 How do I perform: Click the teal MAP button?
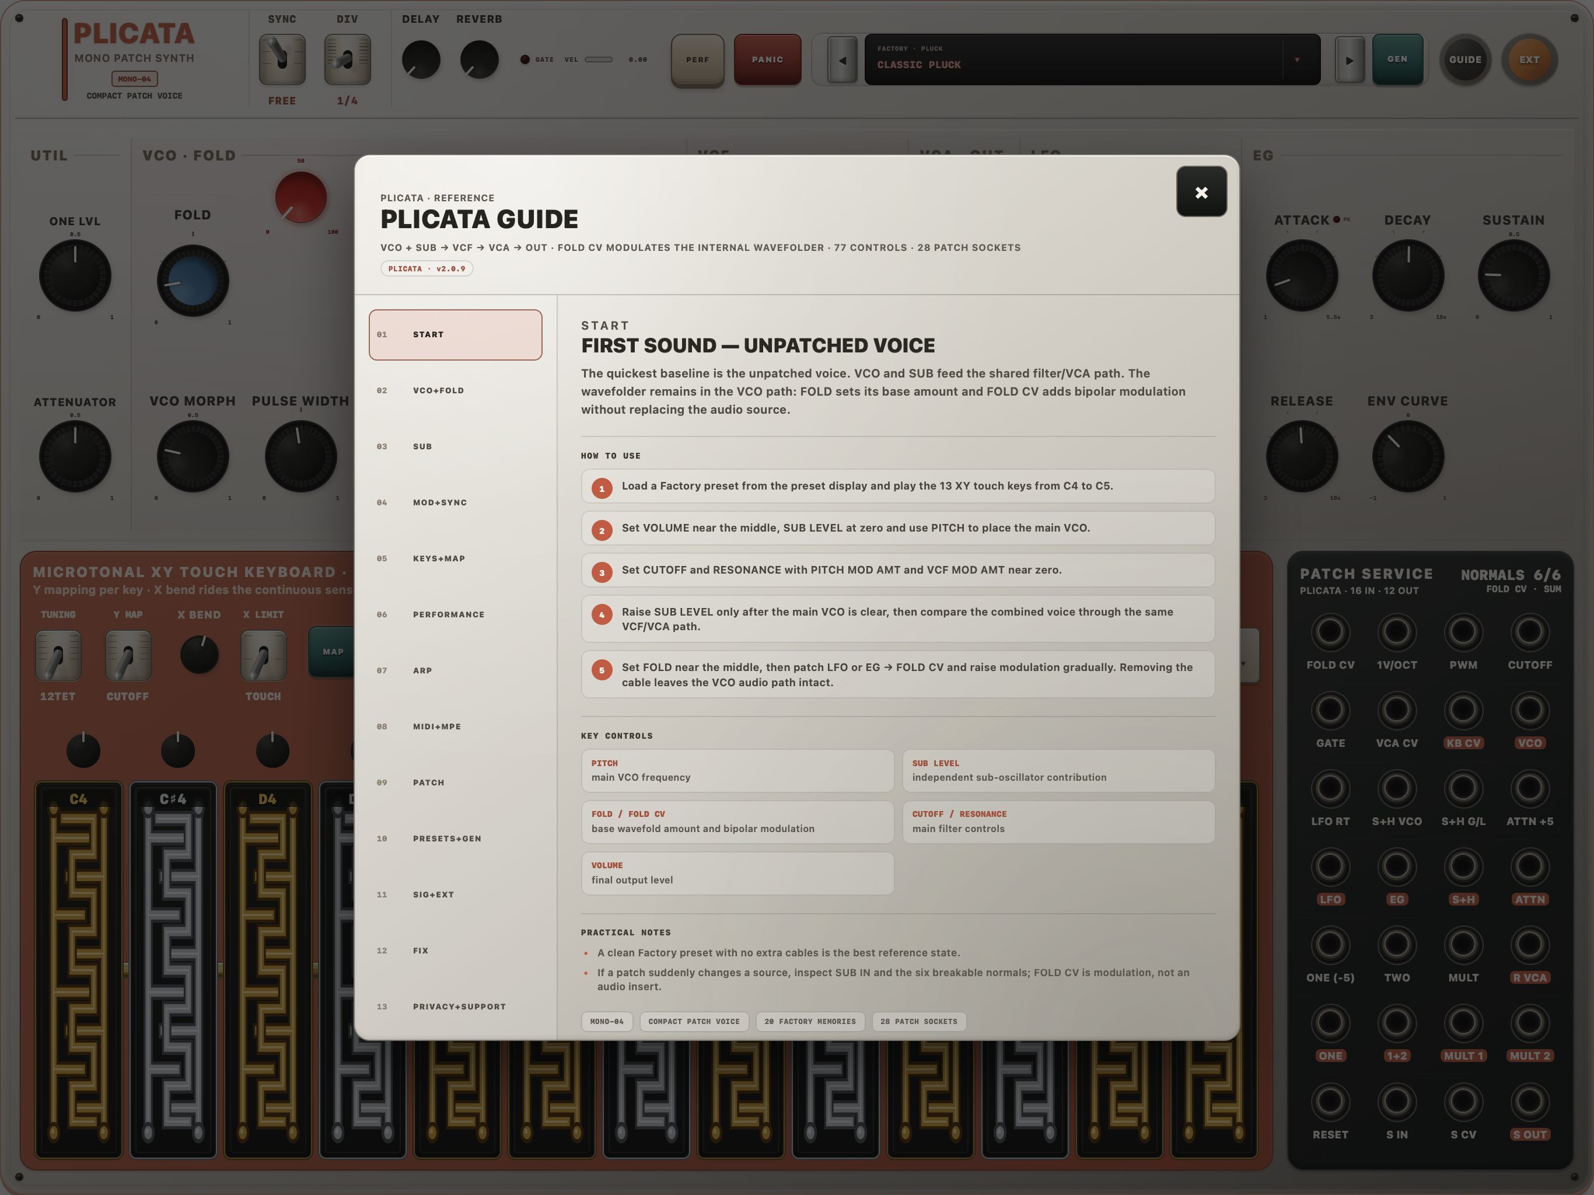click(x=332, y=652)
